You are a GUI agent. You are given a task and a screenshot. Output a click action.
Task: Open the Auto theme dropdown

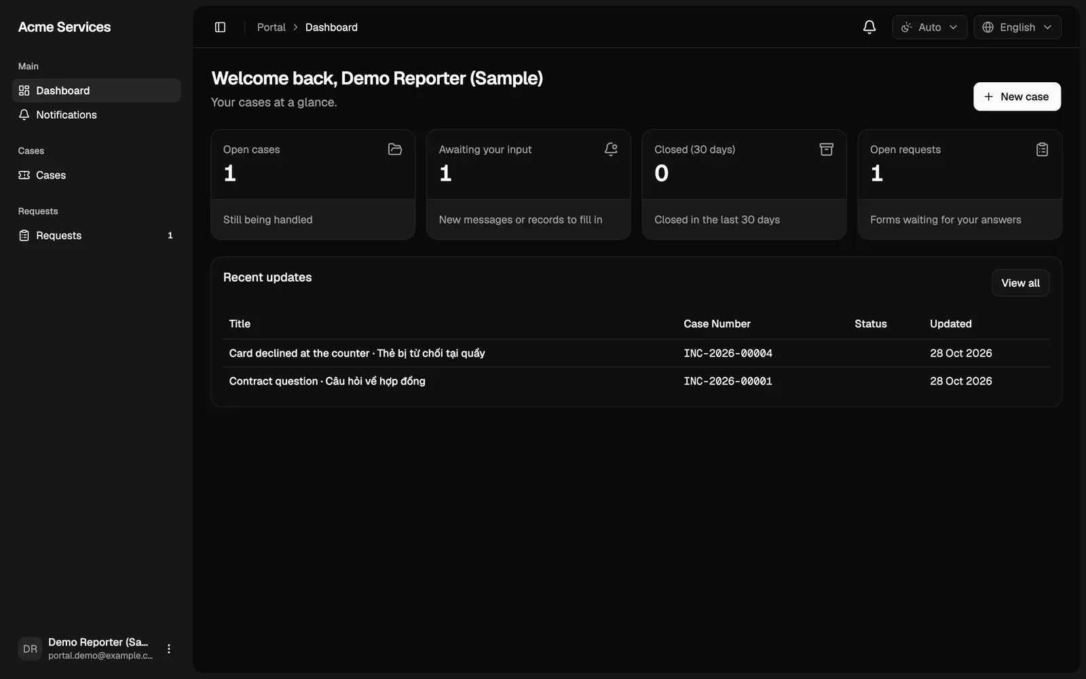(x=929, y=27)
